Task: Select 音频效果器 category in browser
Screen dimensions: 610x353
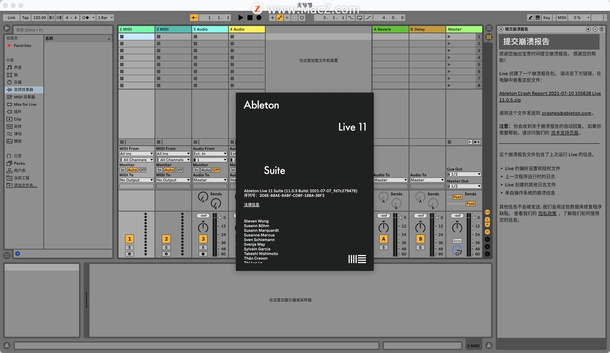Action: [24, 90]
